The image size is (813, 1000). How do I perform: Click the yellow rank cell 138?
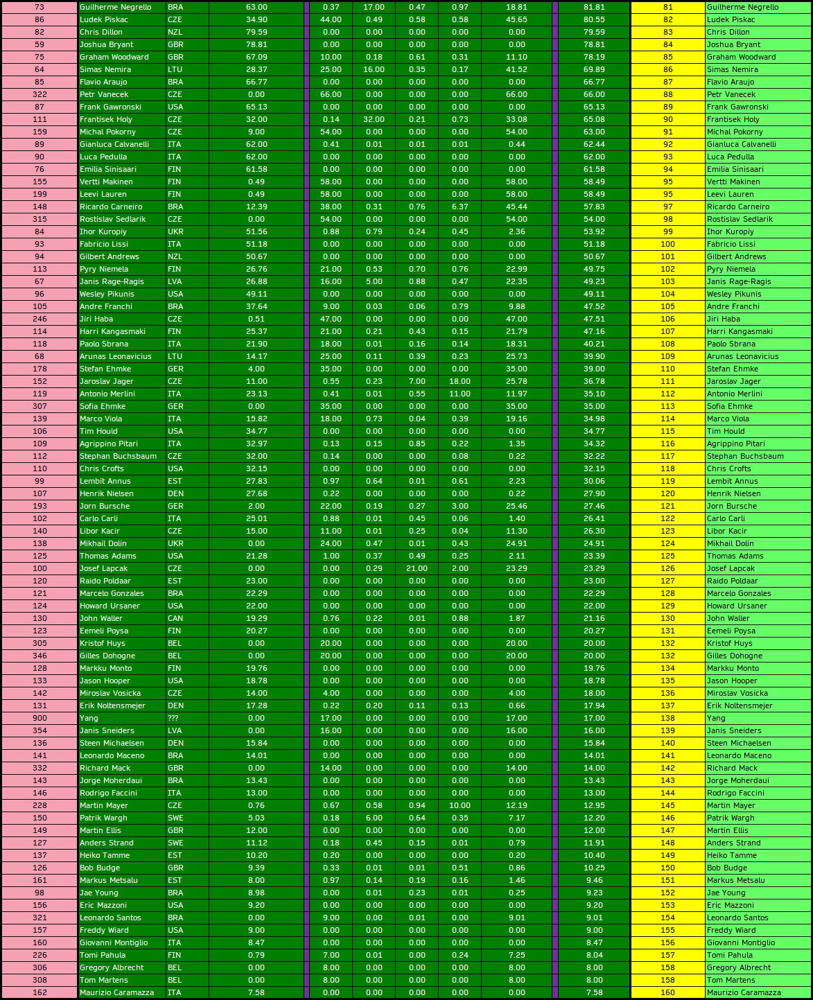pos(667,718)
